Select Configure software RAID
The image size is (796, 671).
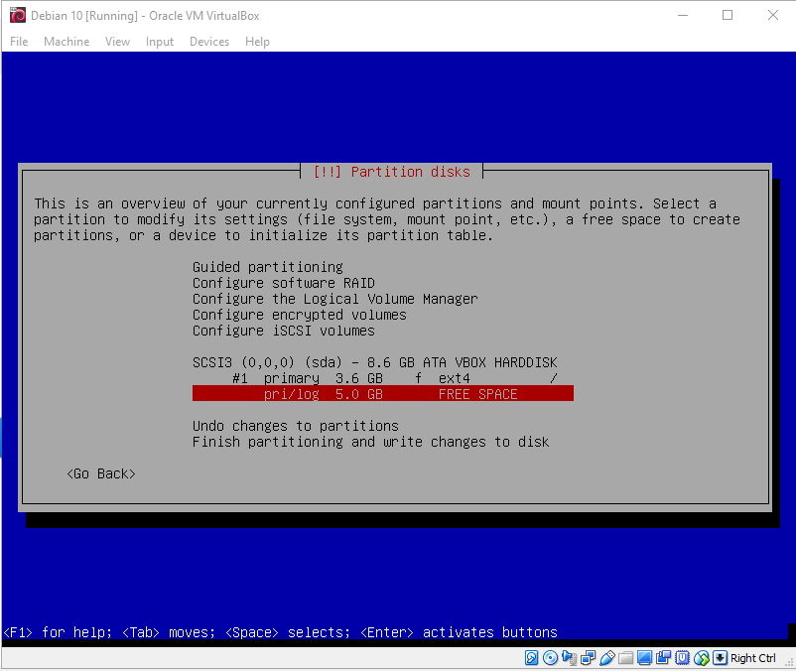tap(283, 283)
